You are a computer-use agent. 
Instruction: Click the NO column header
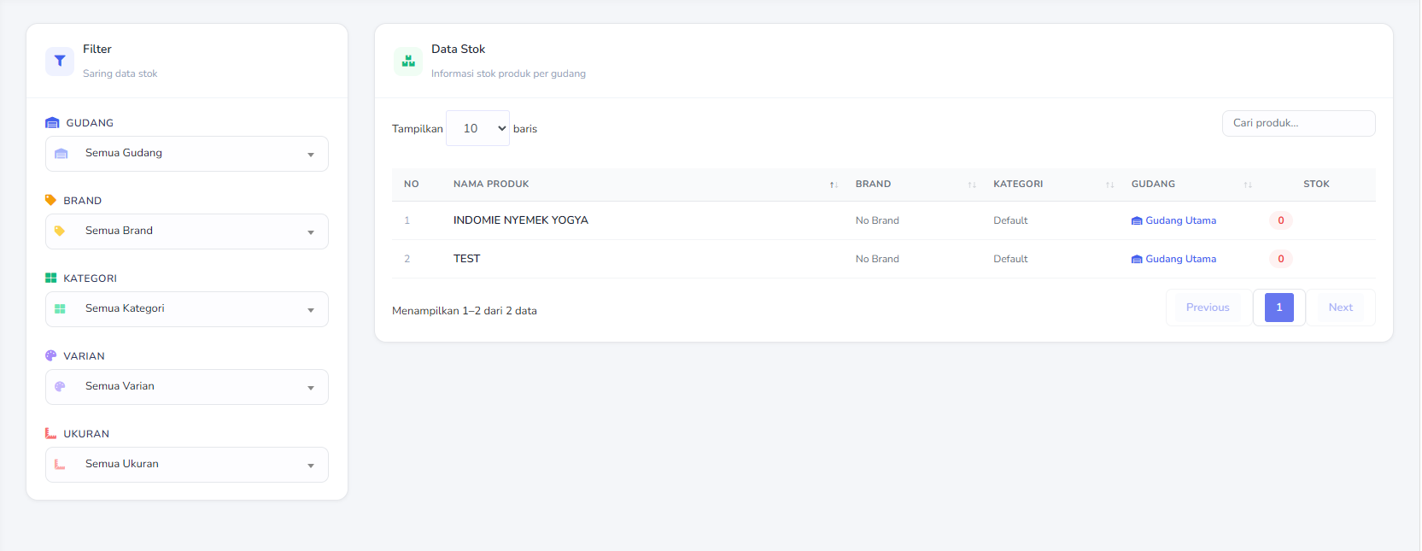point(412,184)
